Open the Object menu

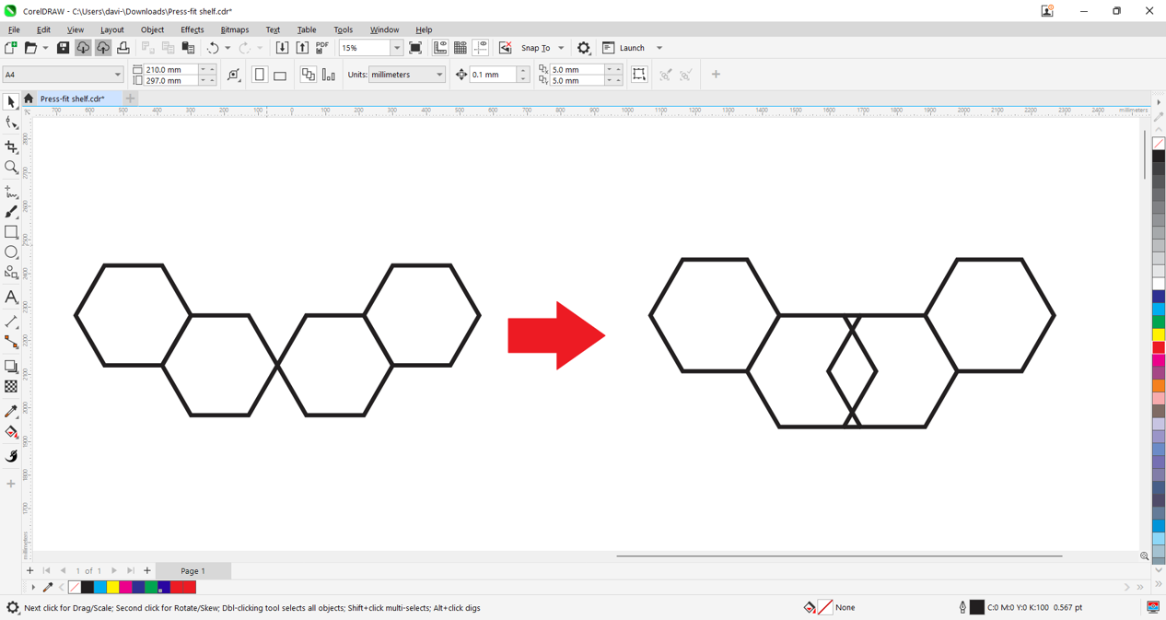152,29
